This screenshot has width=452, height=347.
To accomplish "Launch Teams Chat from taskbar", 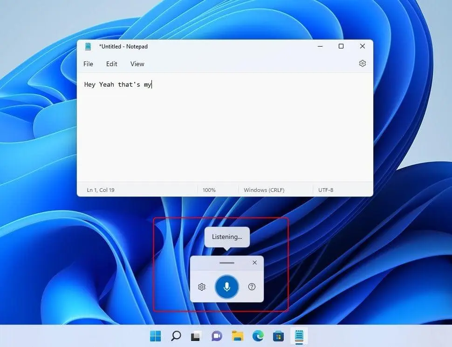I will pyautogui.click(x=217, y=336).
